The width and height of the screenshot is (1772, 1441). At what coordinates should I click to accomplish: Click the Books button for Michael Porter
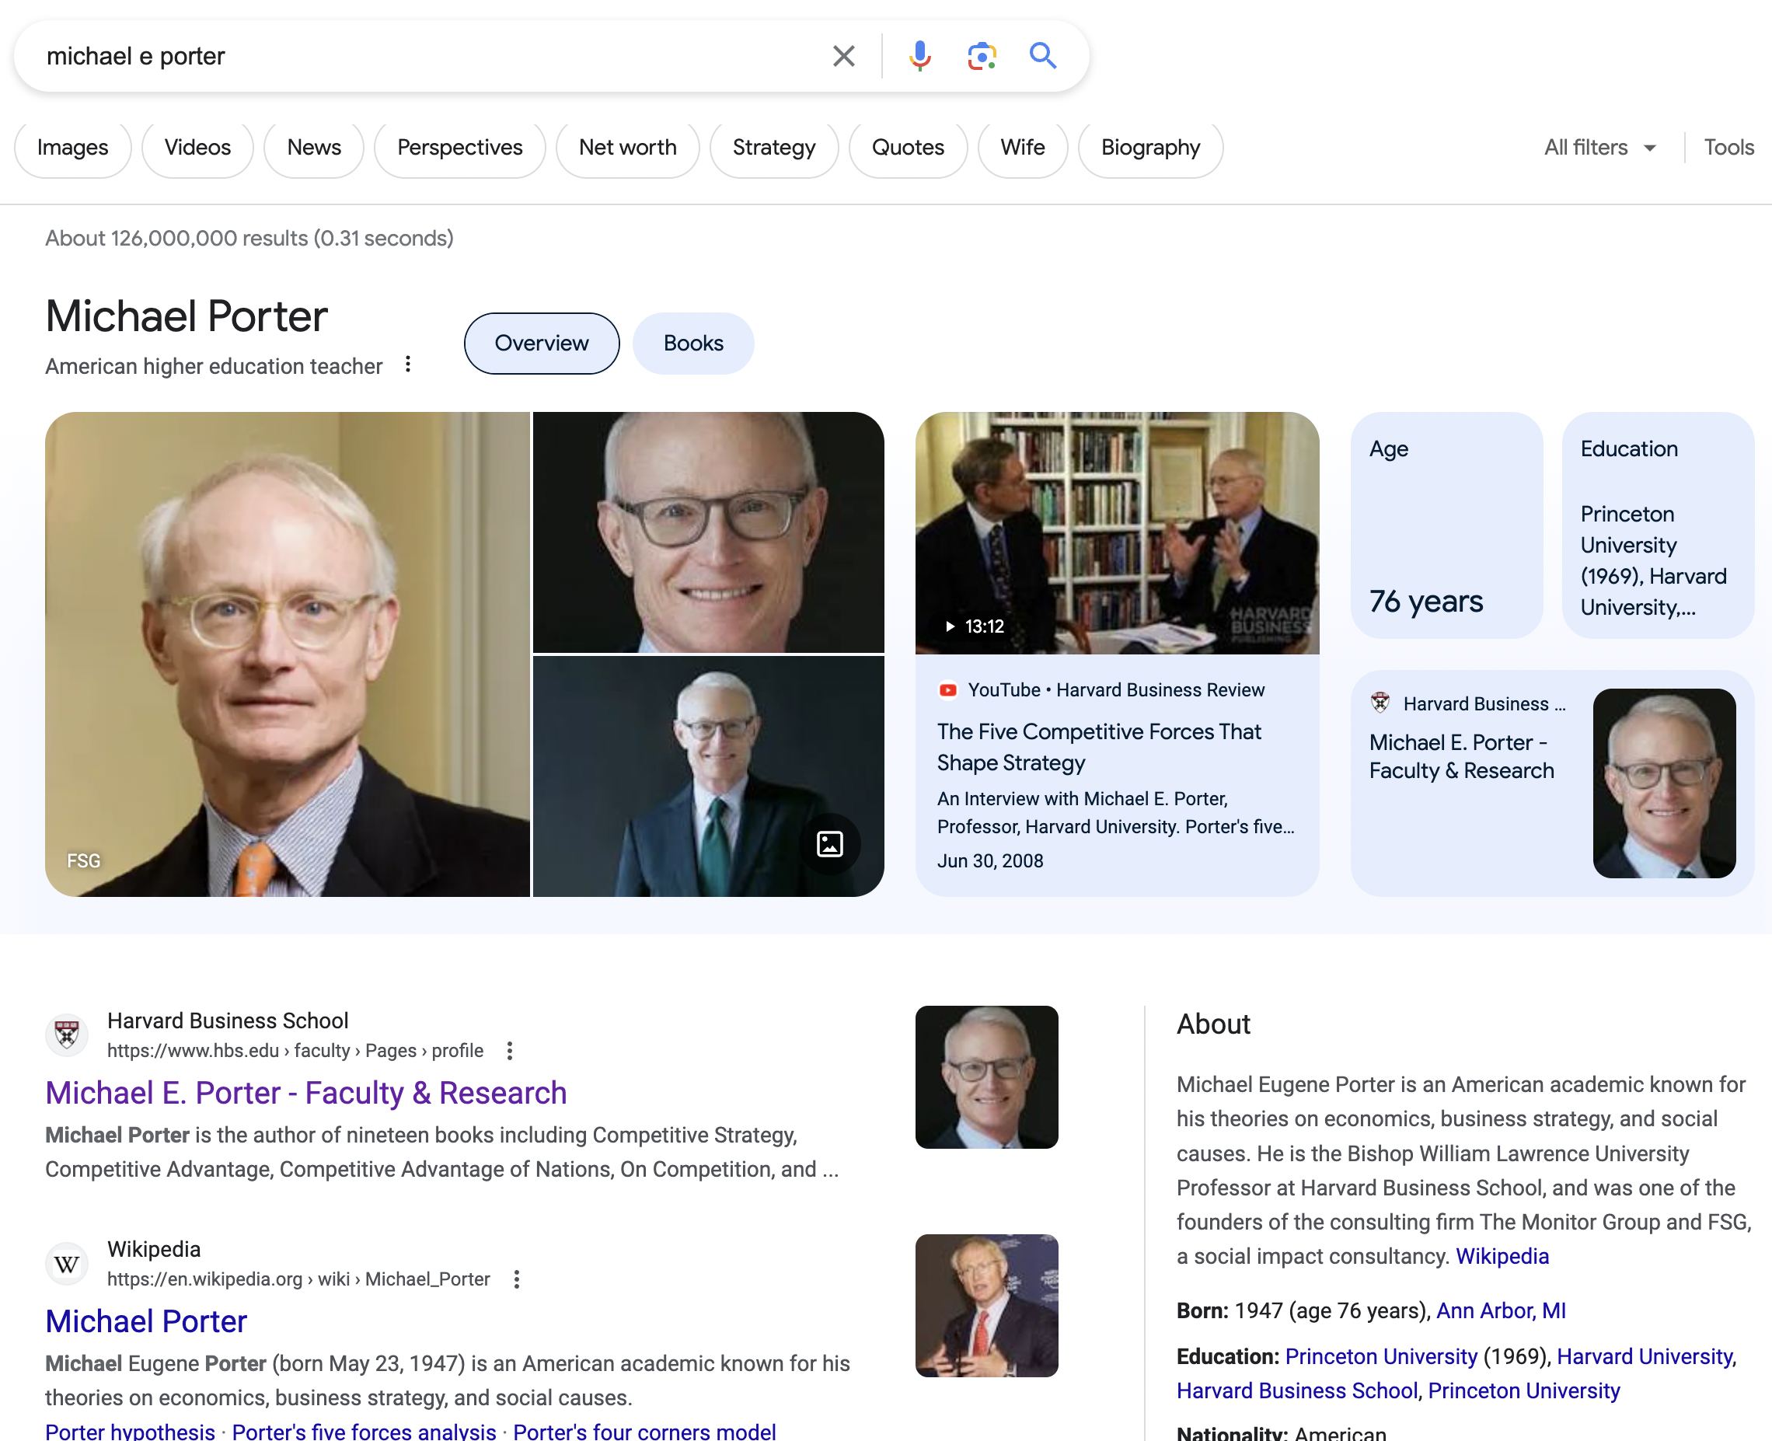(x=692, y=343)
